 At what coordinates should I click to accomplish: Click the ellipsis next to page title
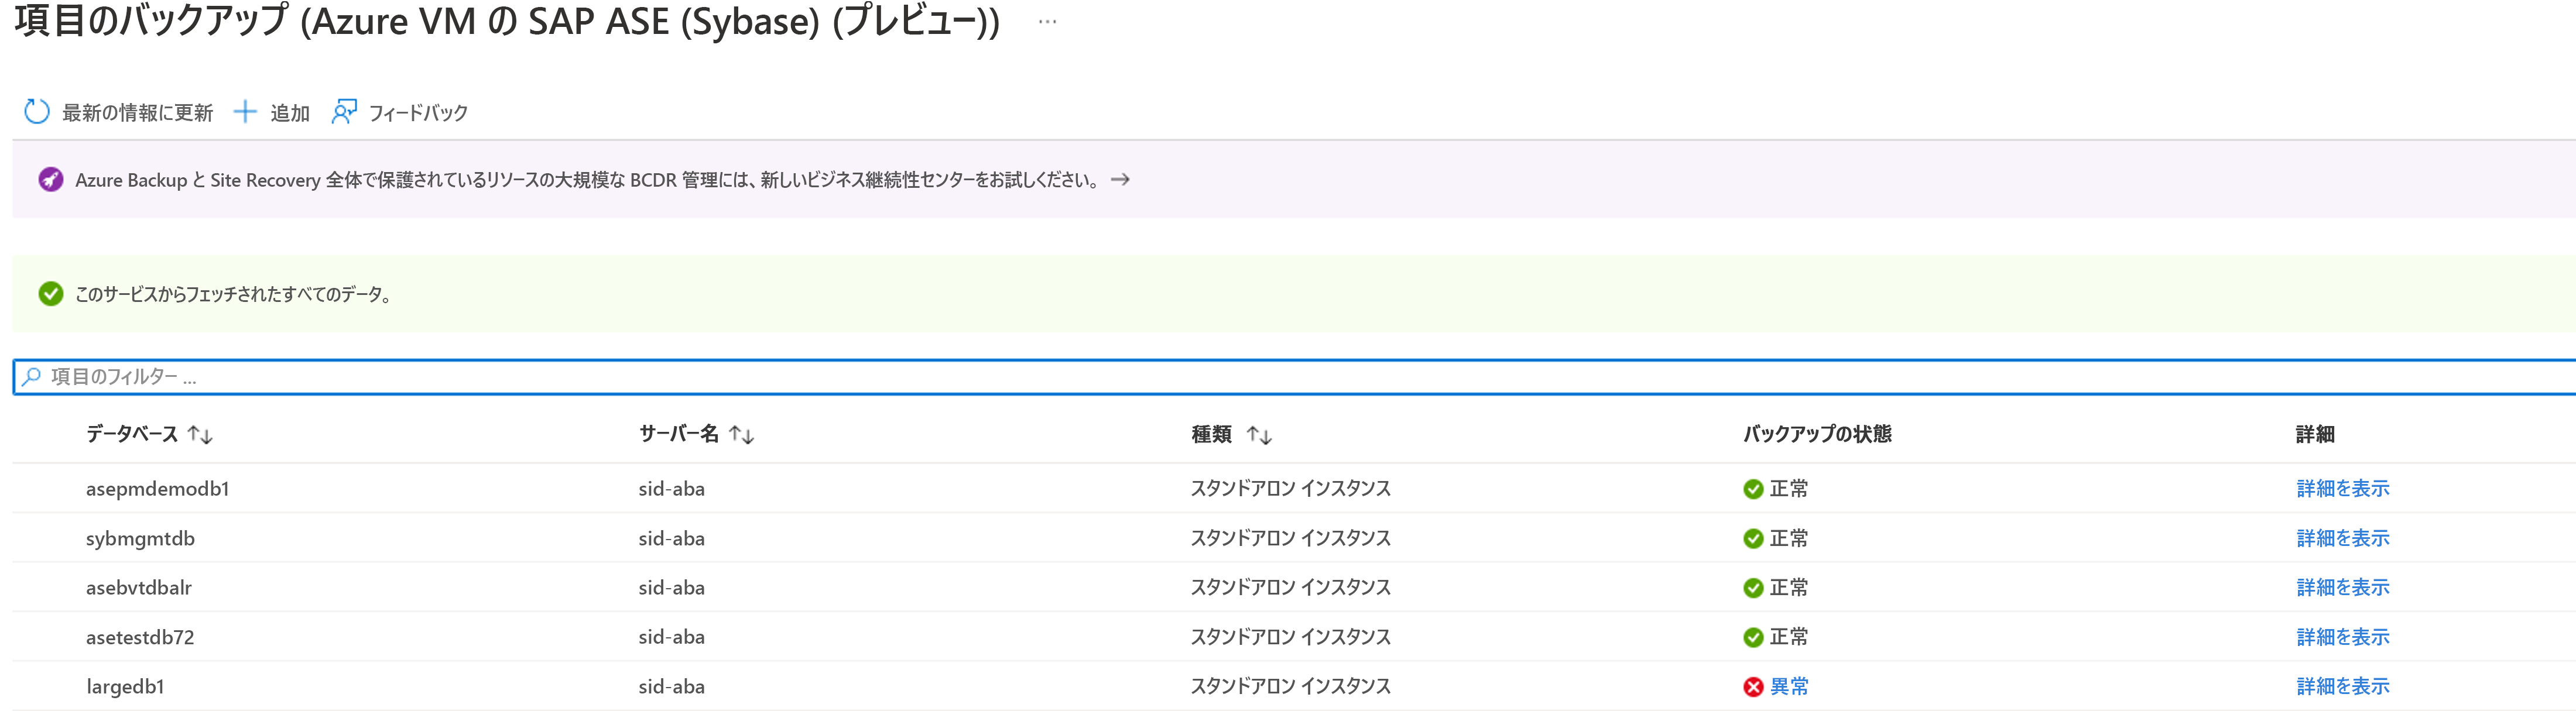pos(1047,22)
